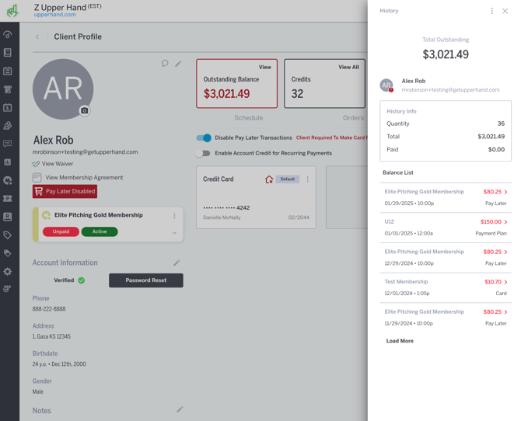Open History panel three-dot options menu

491,11
